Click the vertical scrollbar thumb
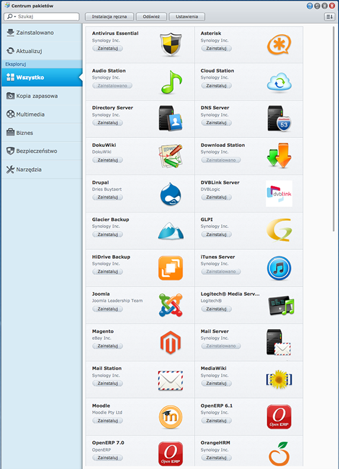 pyautogui.click(x=334, y=129)
